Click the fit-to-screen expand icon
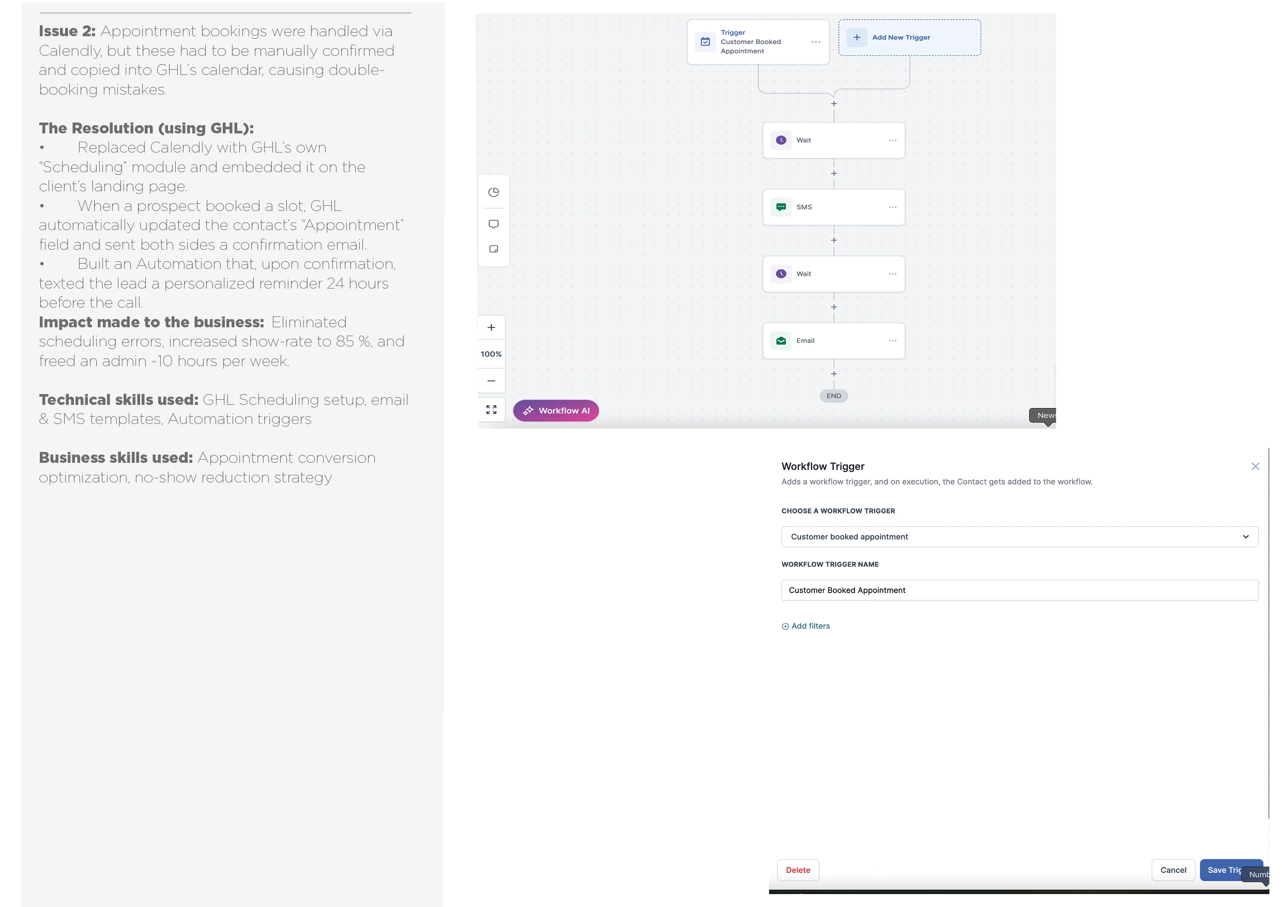 tap(492, 410)
